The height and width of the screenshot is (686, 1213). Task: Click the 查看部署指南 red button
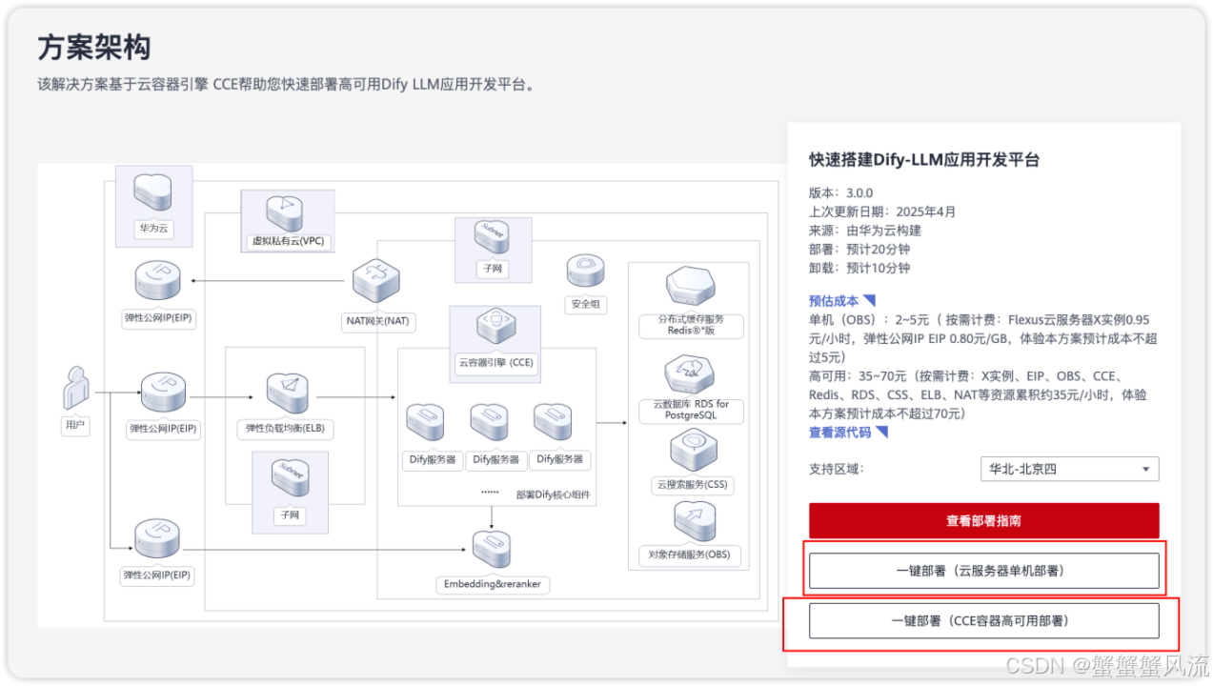[983, 521]
